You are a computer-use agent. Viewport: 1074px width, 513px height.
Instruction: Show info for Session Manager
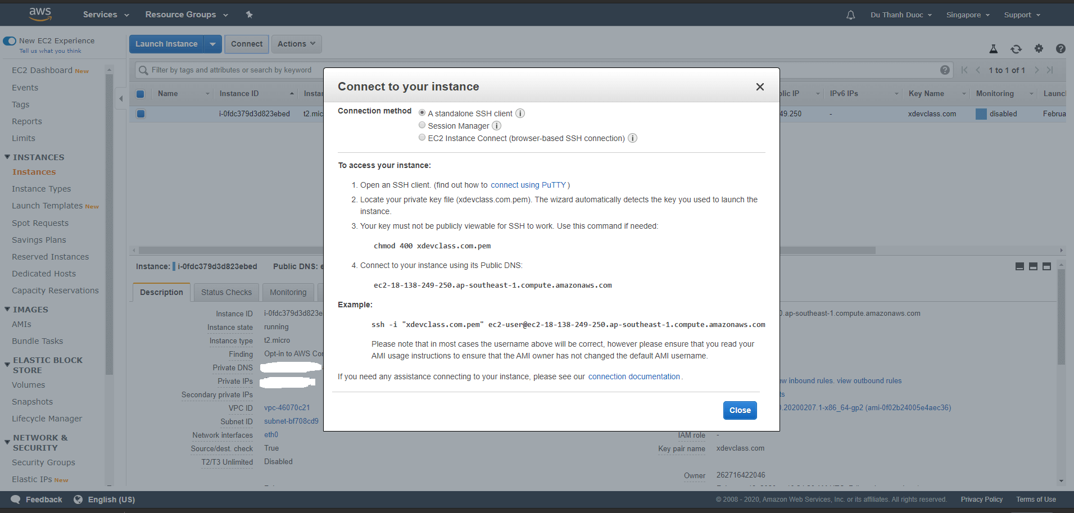tap(497, 126)
